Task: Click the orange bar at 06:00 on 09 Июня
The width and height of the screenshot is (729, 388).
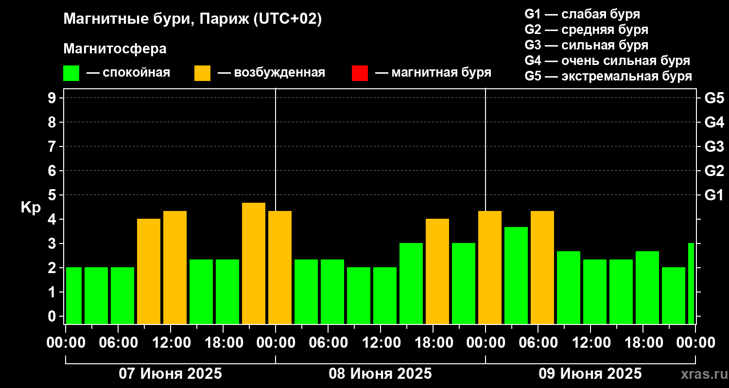Action: tap(542, 267)
